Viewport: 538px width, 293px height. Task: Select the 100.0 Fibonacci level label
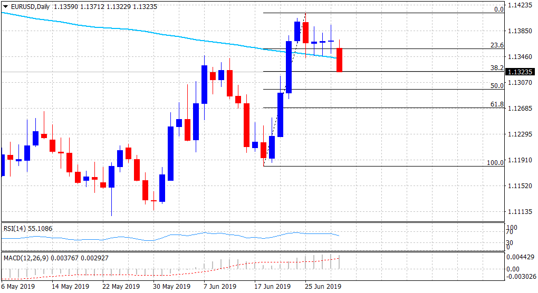click(495, 163)
